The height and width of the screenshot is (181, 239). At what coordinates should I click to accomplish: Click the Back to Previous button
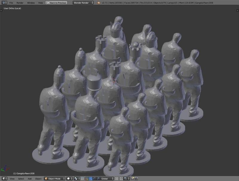tap(56, 3)
